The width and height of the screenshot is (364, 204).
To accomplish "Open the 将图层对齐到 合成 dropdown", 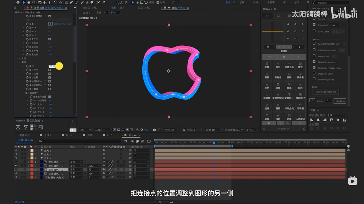I will (337, 115).
